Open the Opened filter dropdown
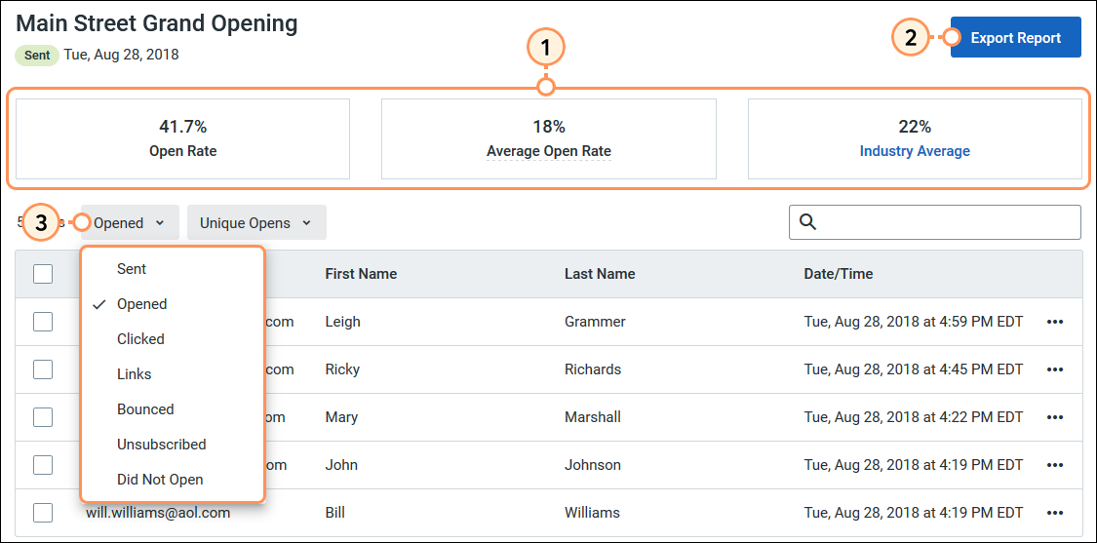Viewport: 1097px width, 543px height. (130, 222)
